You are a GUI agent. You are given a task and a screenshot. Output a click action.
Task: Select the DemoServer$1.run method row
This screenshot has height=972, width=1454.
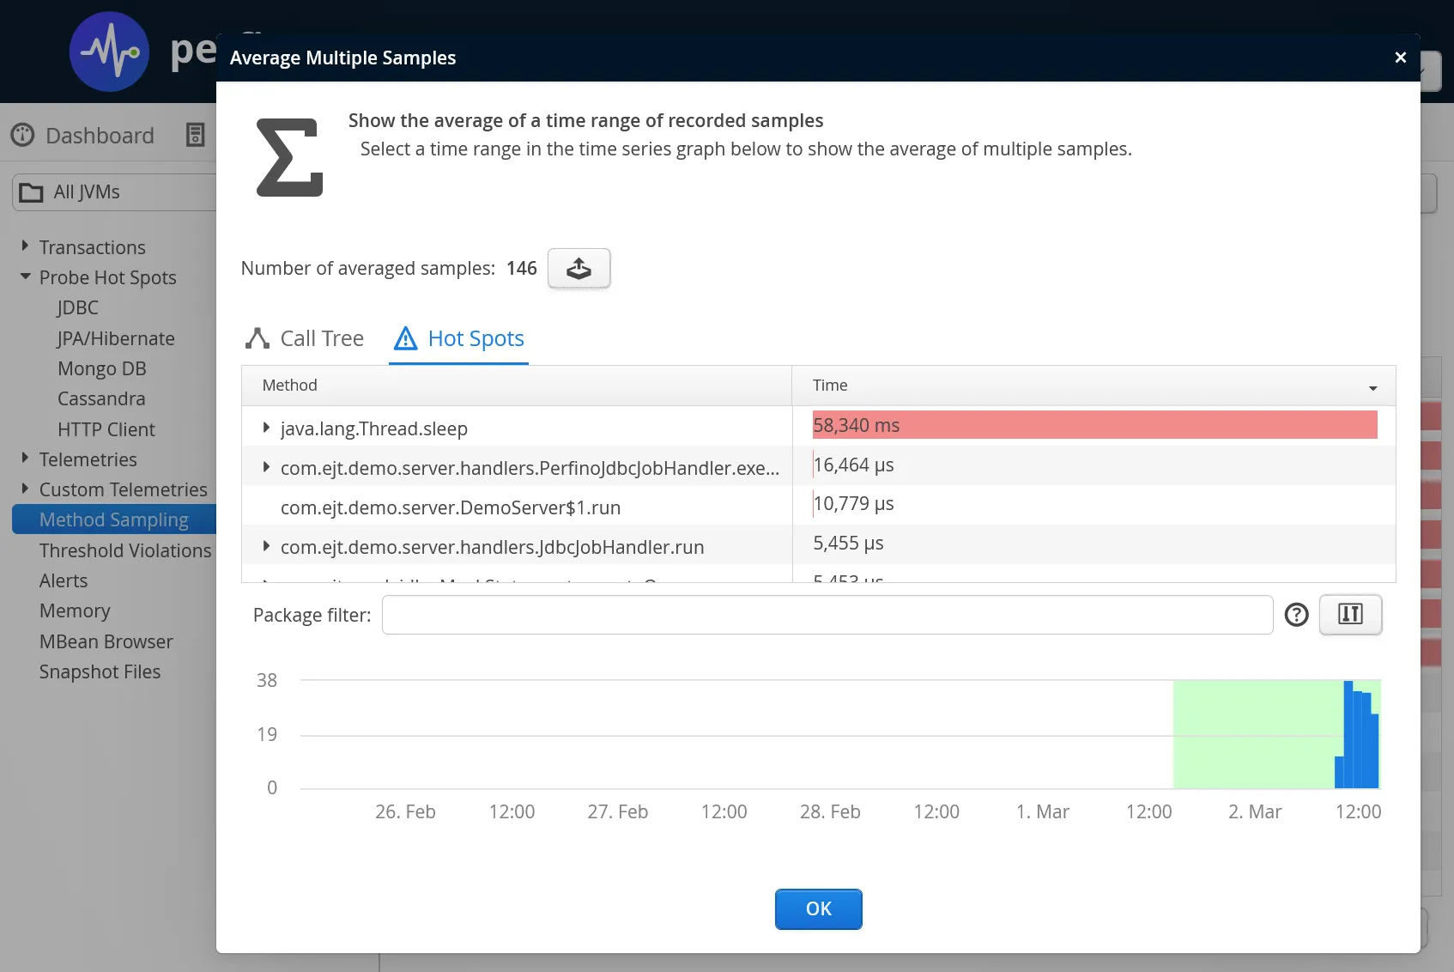[450, 507]
